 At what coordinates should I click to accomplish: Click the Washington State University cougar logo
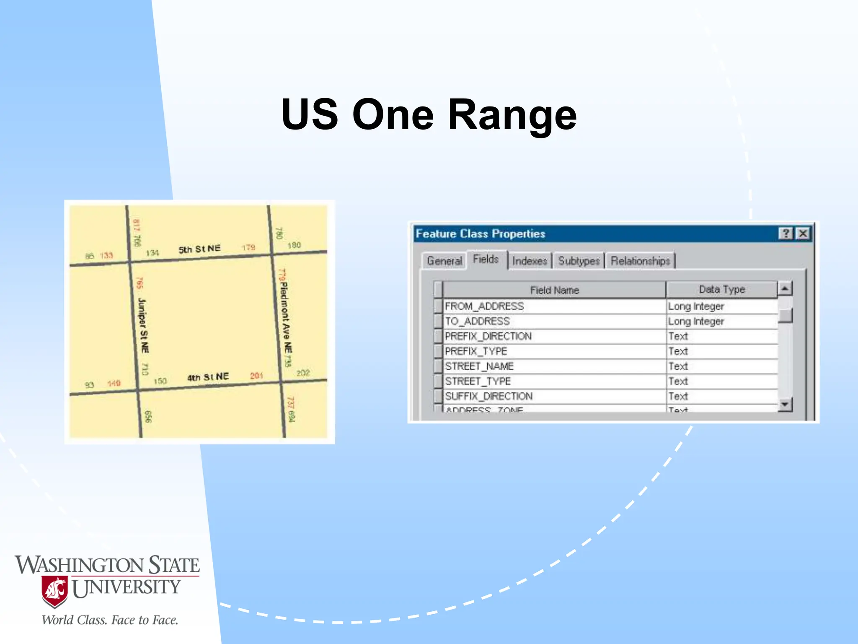pyautogui.click(x=54, y=592)
